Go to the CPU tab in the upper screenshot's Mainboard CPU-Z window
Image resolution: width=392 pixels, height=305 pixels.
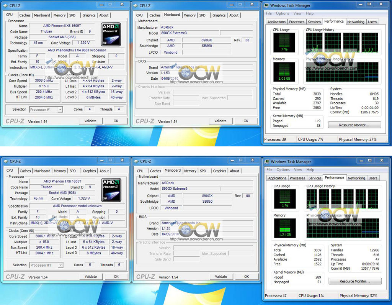click(x=139, y=15)
